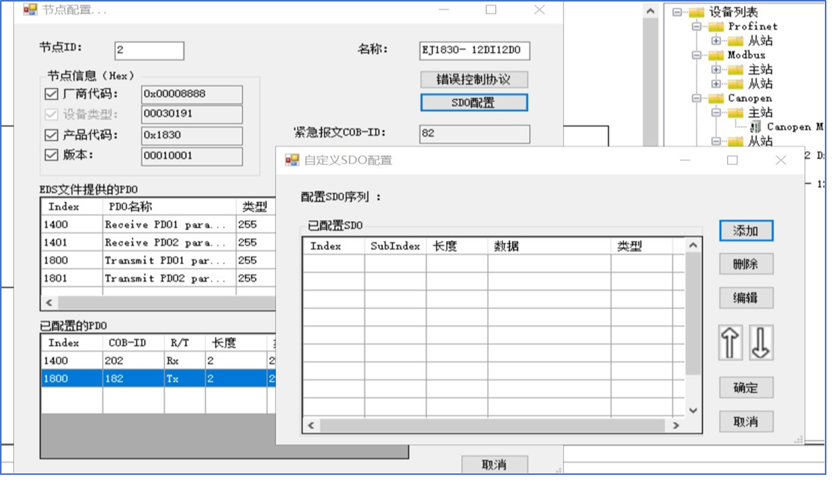Screen dimensions: 837x491
Task: Click SDO table scroll-up arrow
Action: point(693,245)
